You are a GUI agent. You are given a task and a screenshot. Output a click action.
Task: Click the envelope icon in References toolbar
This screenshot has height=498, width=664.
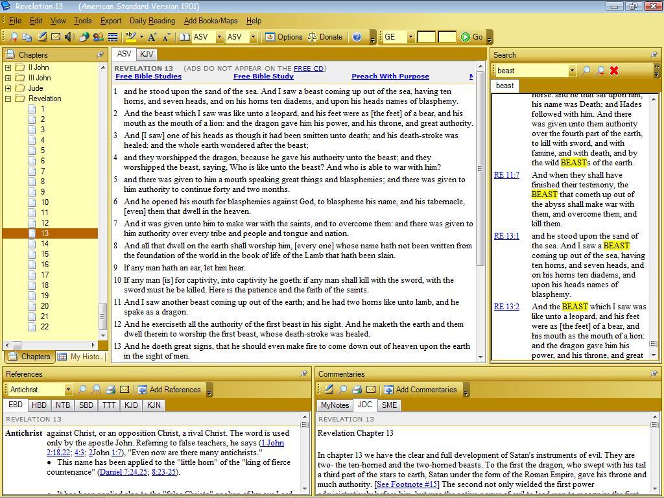[x=124, y=389]
